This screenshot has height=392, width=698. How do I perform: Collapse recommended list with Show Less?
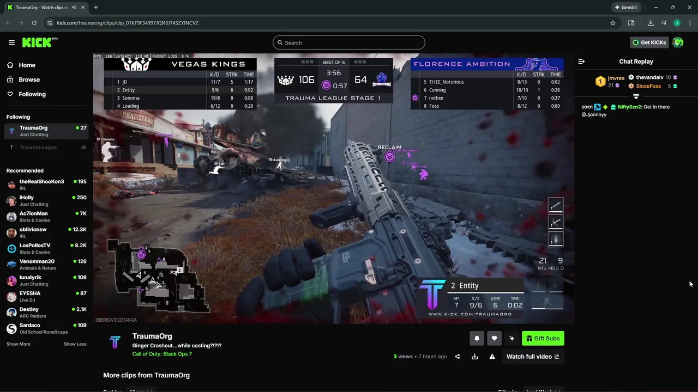pos(75,344)
